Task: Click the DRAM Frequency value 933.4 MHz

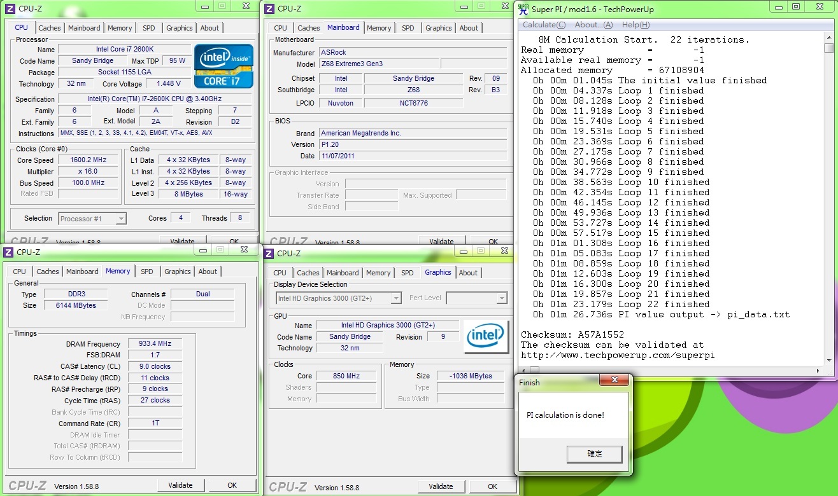Action: click(x=155, y=344)
